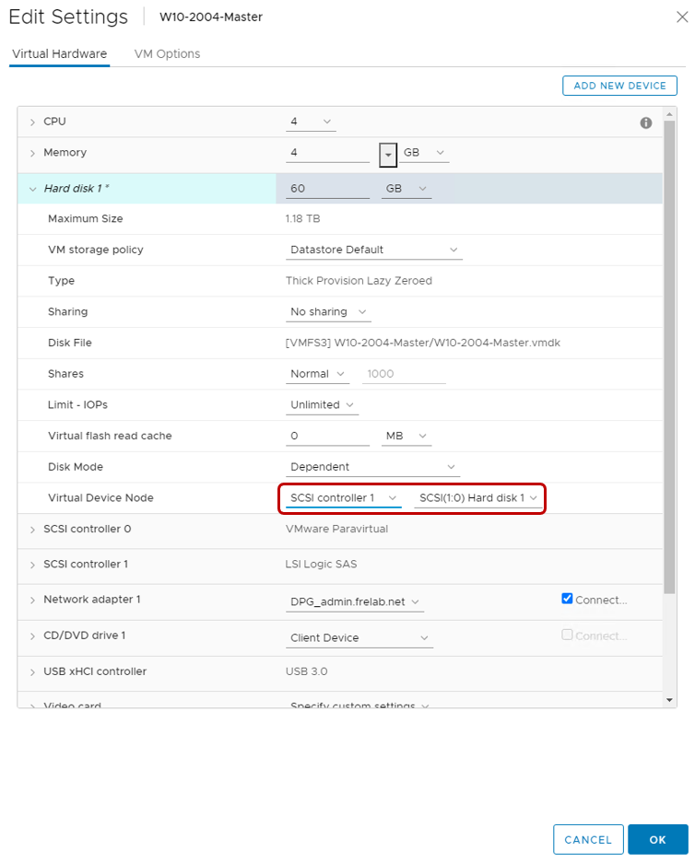The height and width of the screenshot is (863, 695).
Task: Click the CPU info icon
Action: coord(645,122)
